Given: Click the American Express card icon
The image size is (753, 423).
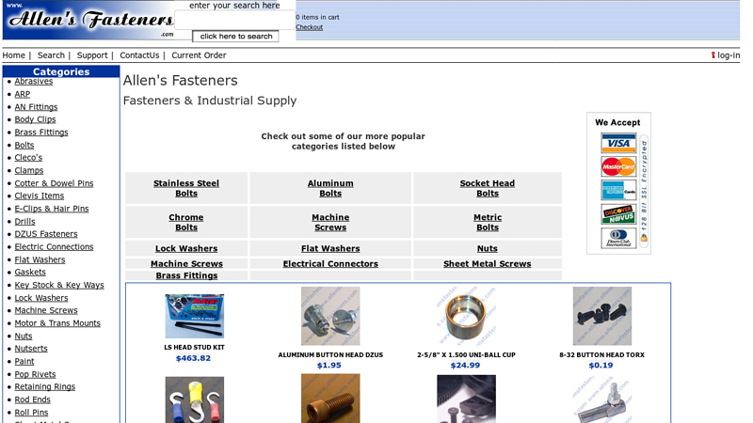Looking at the screenshot, I should (618, 191).
